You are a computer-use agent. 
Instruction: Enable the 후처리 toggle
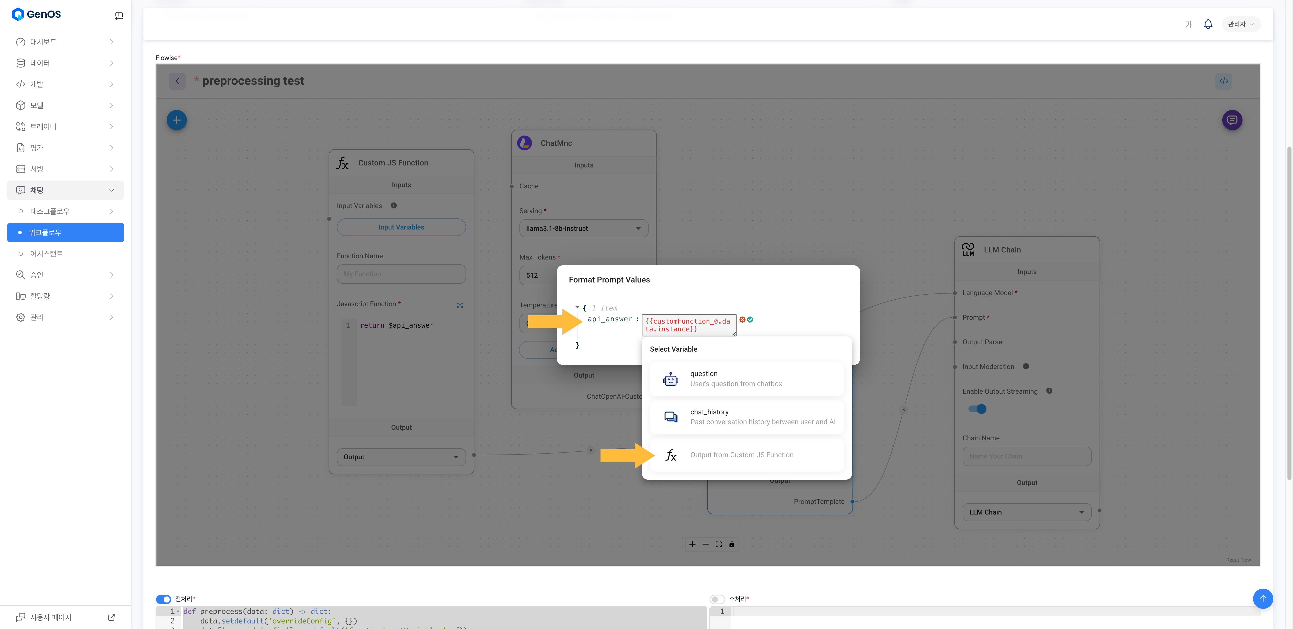pos(717,599)
